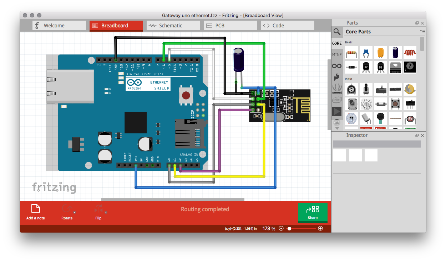This screenshot has width=446, height=261.
Task: Click the canvas horizontal scrollbar
Action: coord(173,199)
